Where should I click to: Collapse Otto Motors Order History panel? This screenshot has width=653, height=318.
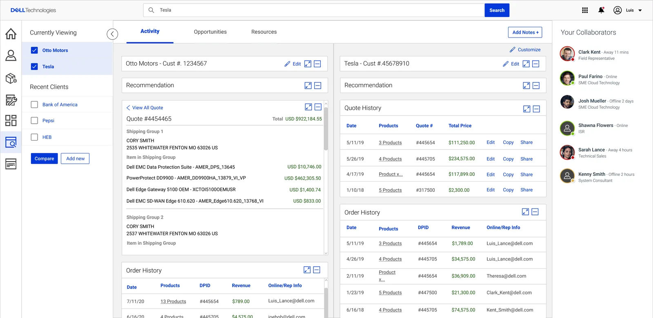(x=317, y=270)
